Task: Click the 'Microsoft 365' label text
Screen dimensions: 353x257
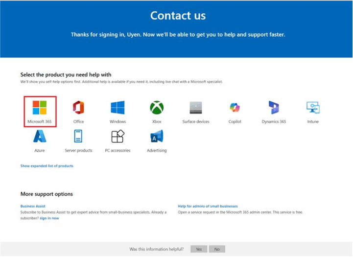Action: pos(40,121)
